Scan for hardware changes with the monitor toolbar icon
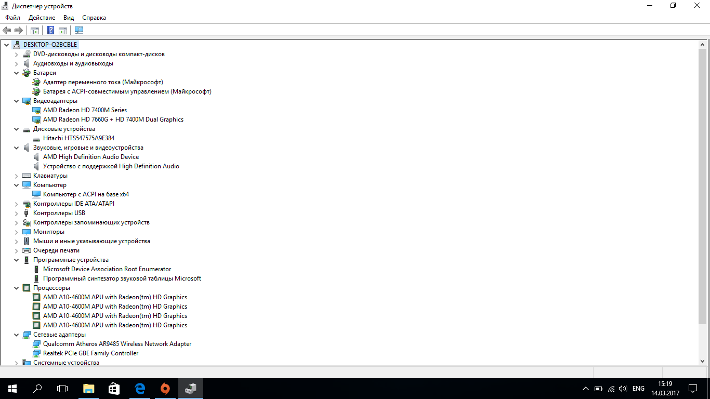This screenshot has height=399, width=710. pos(79,31)
